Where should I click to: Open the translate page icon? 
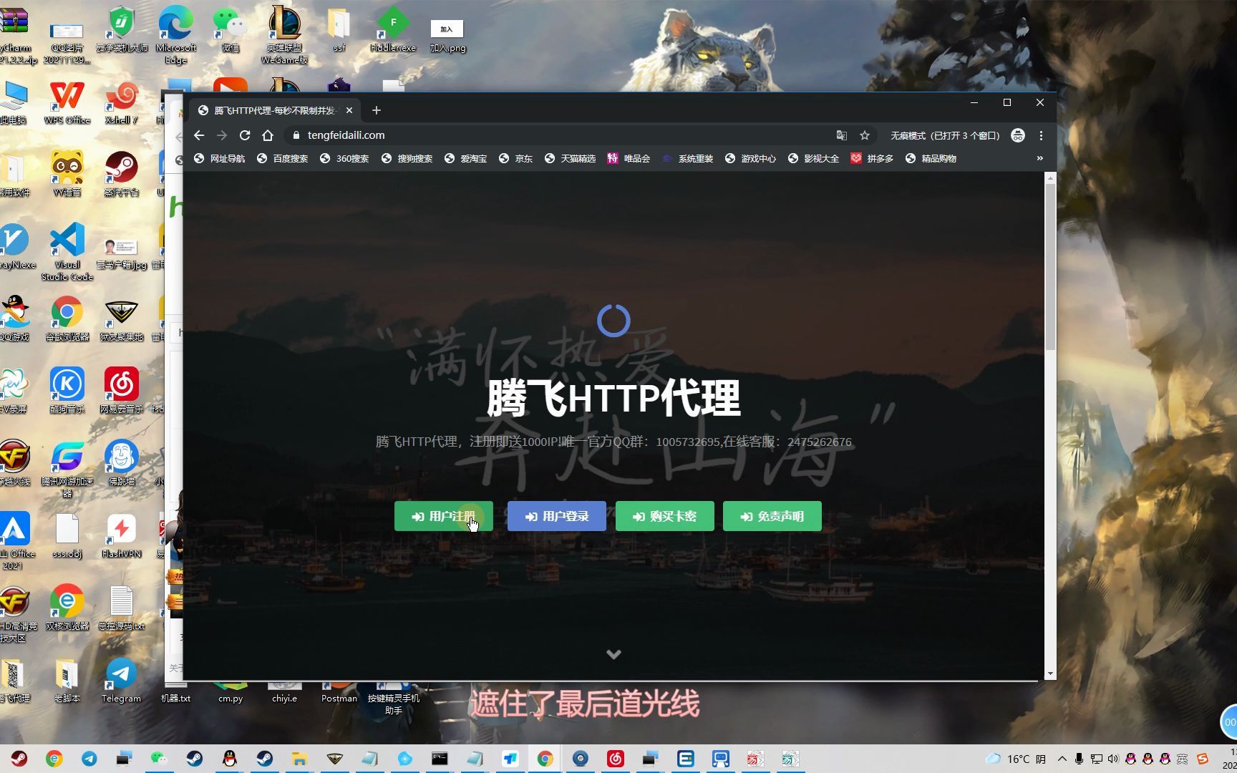(840, 135)
